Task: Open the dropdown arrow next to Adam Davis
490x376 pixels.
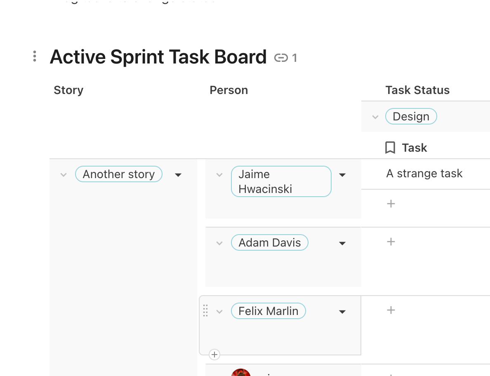Action: coord(342,243)
